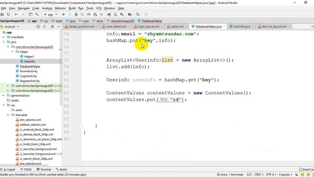This screenshot has width=314, height=177.
Task: Open the Build tool window button
Action: click(61, 169)
